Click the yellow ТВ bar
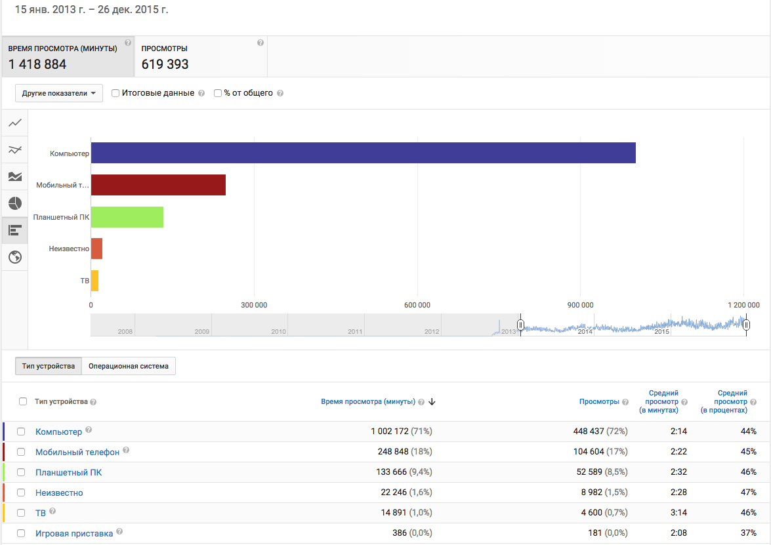This screenshot has height=545, width=771. tap(95, 281)
